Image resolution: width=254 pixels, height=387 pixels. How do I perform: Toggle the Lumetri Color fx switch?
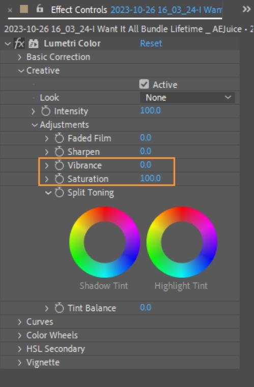(19, 44)
